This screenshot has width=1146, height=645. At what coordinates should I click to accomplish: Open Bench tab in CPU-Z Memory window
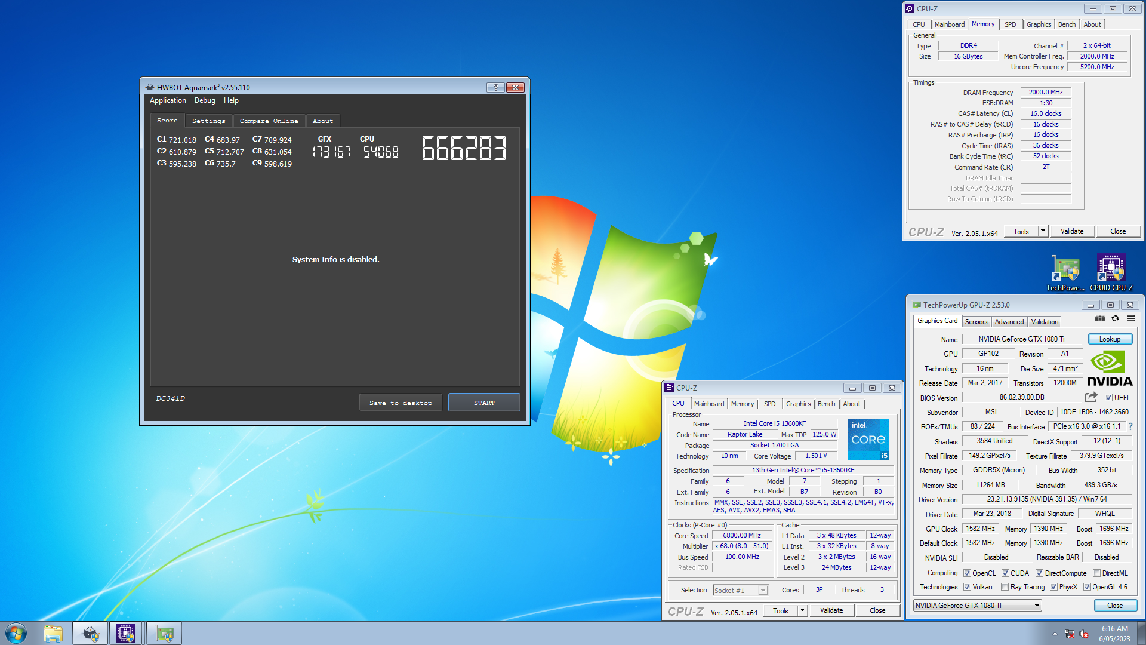click(x=1067, y=24)
